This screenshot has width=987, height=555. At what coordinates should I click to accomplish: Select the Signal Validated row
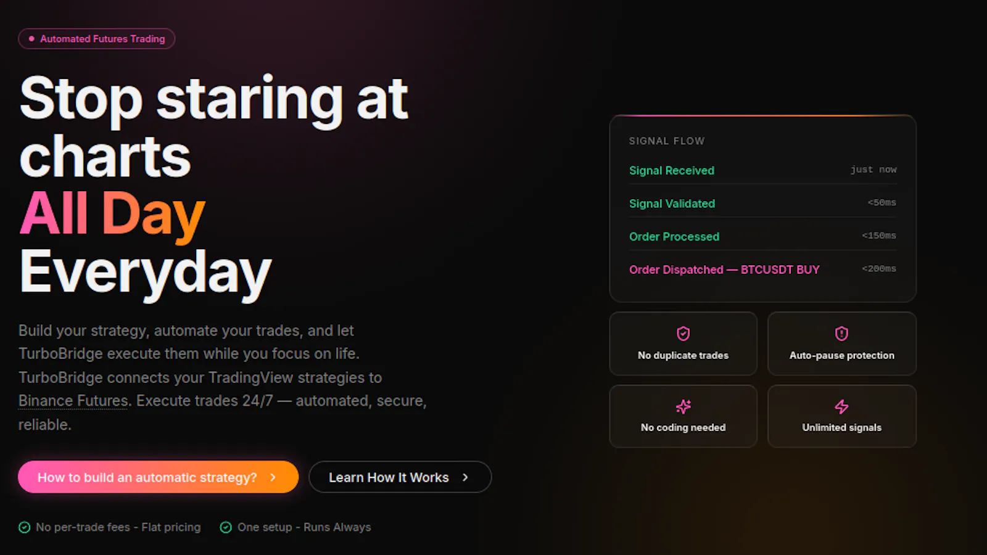pyautogui.click(x=762, y=203)
